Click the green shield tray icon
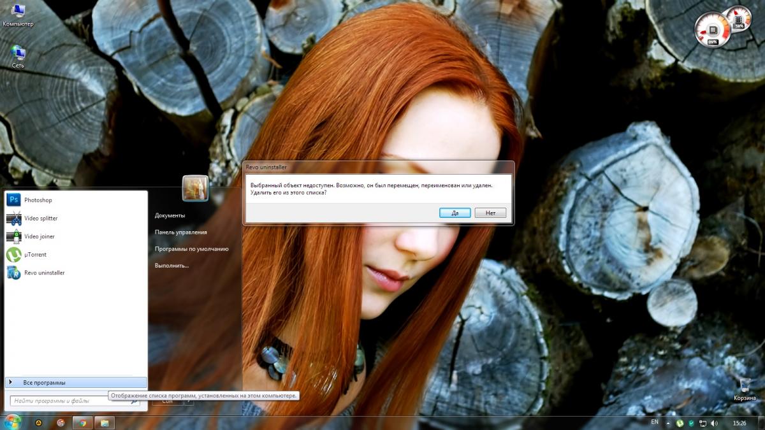Image resolution: width=765 pixels, height=430 pixels. 691,423
